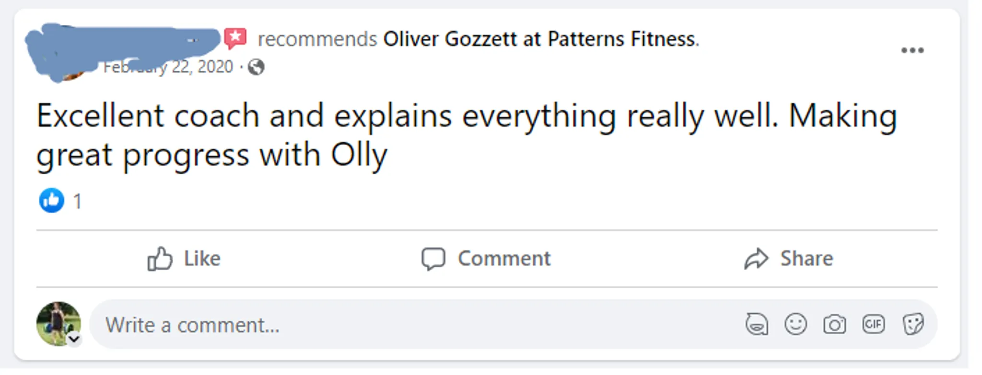This screenshot has height=375, width=982.
Task: Click the speech bubble Comment icon
Action: click(x=433, y=259)
